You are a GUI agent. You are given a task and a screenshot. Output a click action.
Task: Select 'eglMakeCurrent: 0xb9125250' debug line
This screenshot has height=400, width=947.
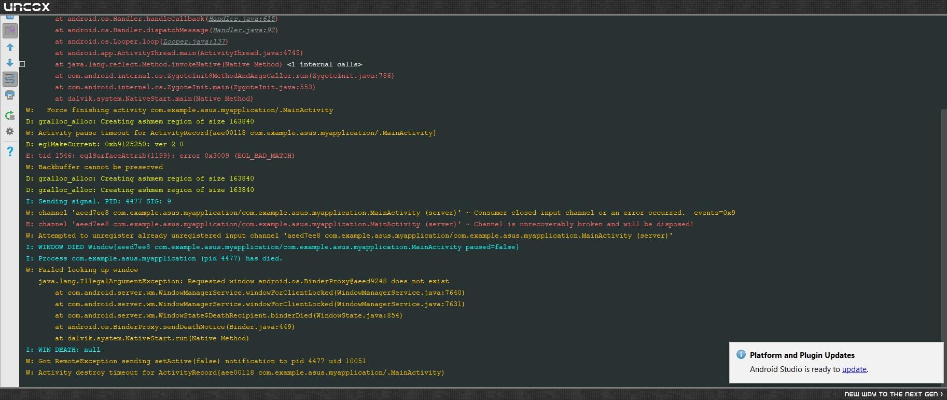click(x=105, y=144)
